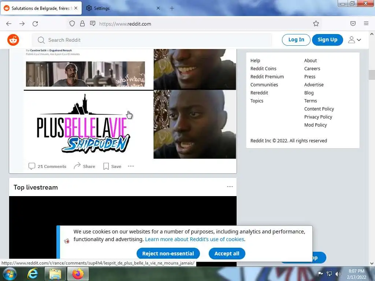Click the page address bar URL

coord(125,24)
